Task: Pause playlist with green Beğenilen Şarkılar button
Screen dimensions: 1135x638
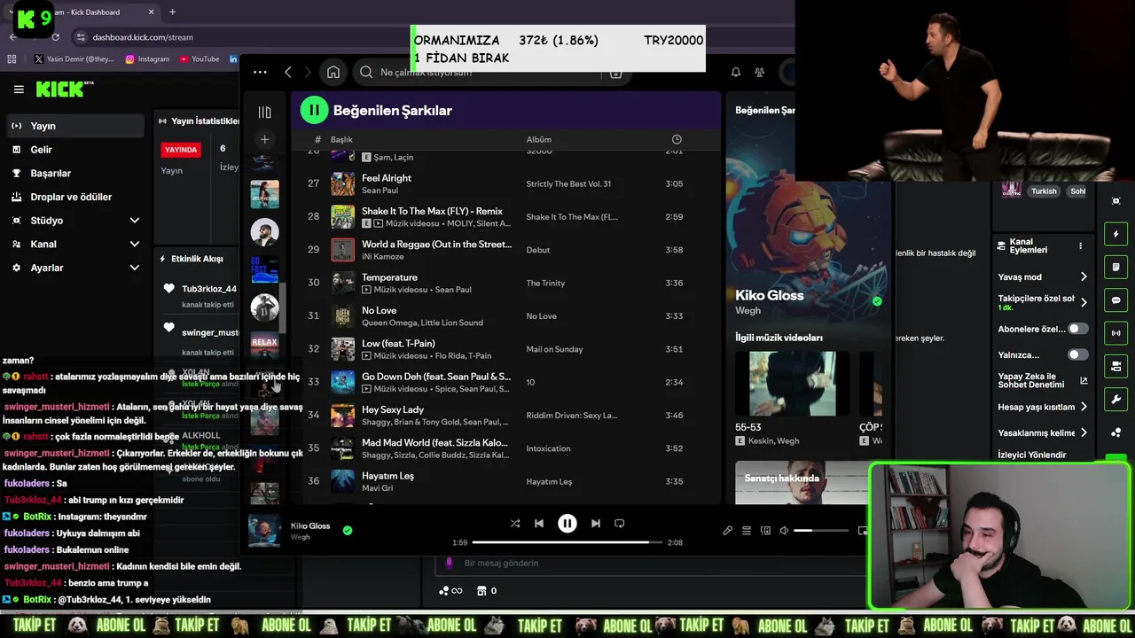Action: [314, 110]
